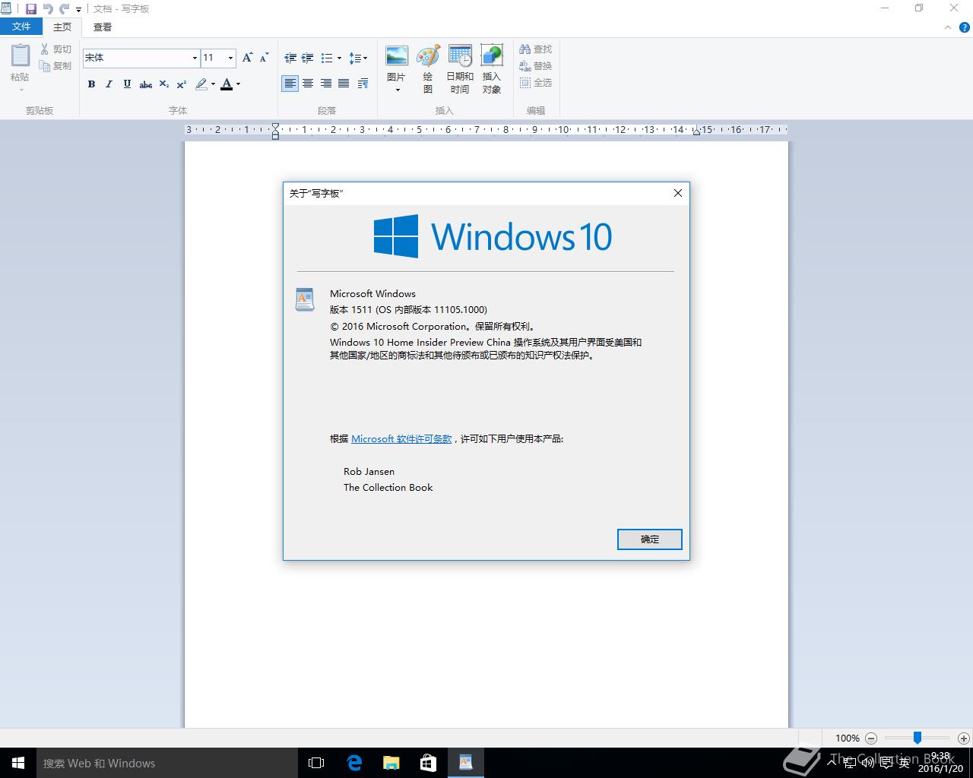Click the Redo arrow in title bar

pos(65,9)
